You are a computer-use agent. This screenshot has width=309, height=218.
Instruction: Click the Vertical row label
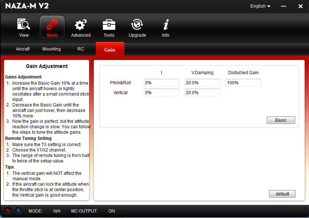tap(120, 93)
